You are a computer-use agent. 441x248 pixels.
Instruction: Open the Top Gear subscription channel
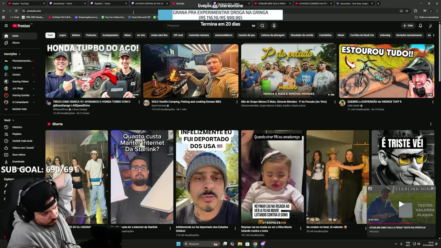20,68
